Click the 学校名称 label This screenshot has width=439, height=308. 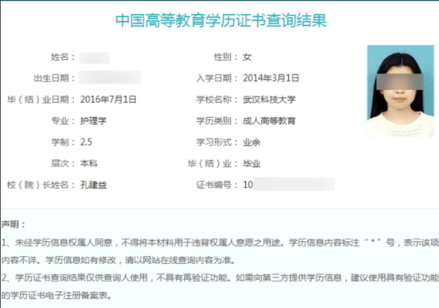(x=217, y=99)
